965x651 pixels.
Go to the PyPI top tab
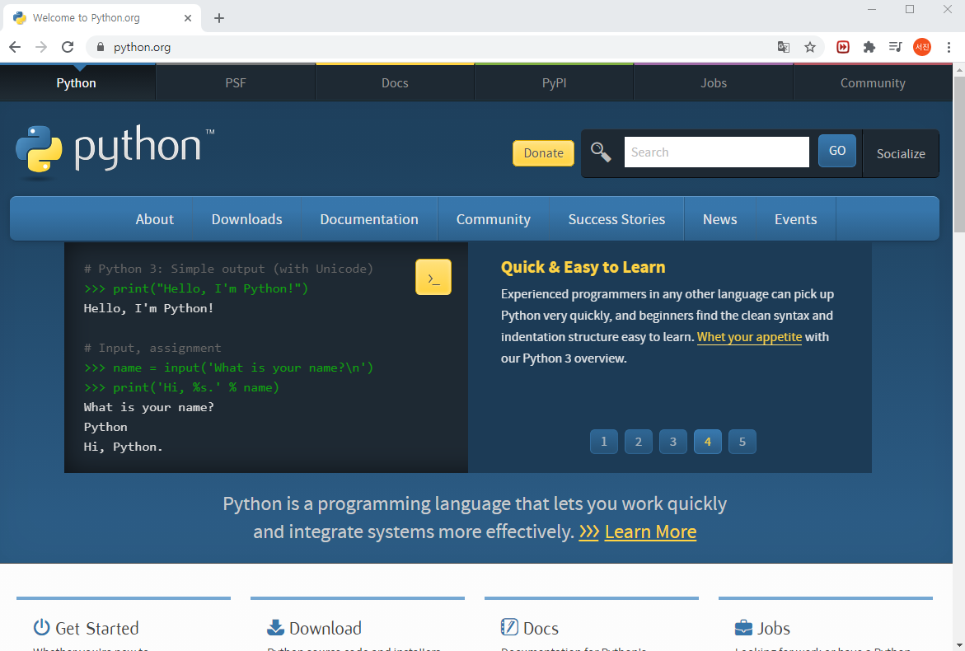(x=554, y=82)
